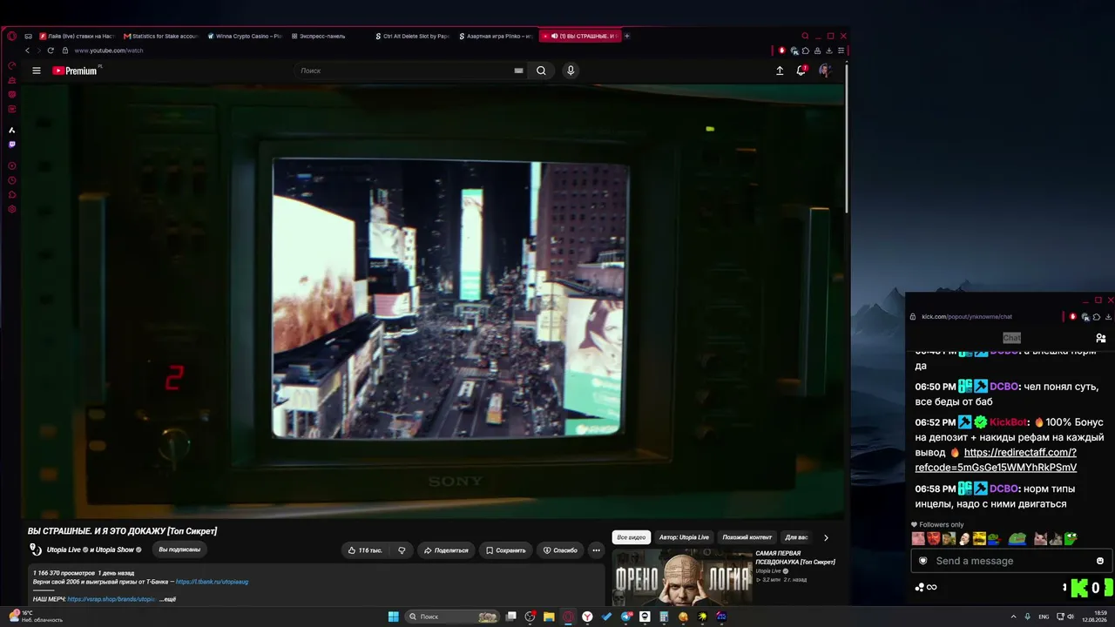Viewport: 1115px width, 627px height.
Task: Open a new browser tab
Action: 627,37
